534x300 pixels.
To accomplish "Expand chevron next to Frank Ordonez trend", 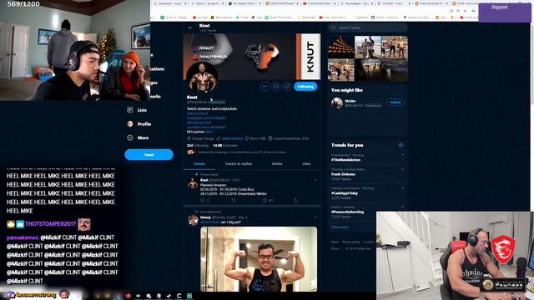I will tap(402, 169).
